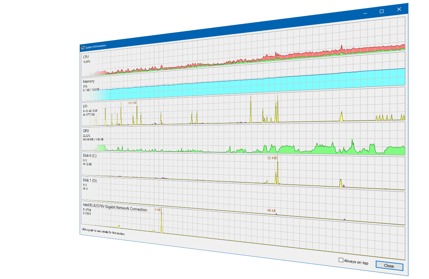Click the 151 MB peak marker above I/O
429x279 pixels.
132,103
